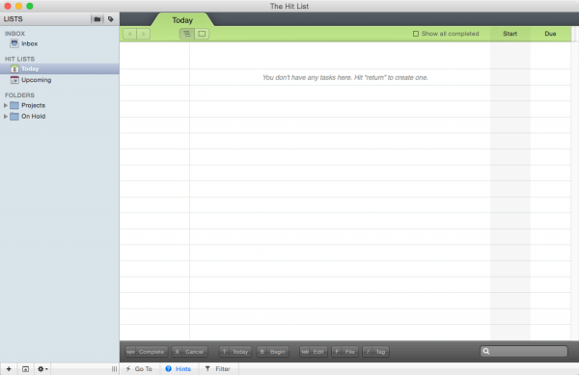Viewport: 579px width, 375px height.
Task: Switch to card view icon
Action: (x=202, y=34)
